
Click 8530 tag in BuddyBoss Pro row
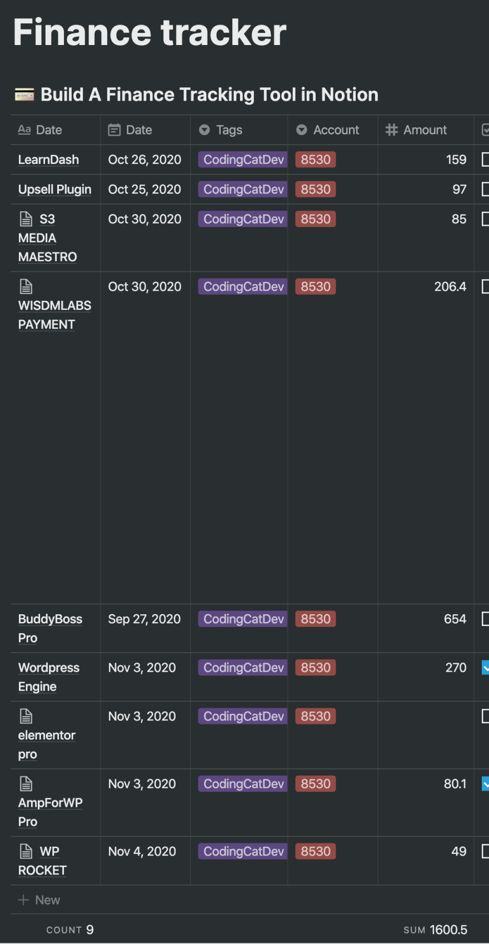316,619
